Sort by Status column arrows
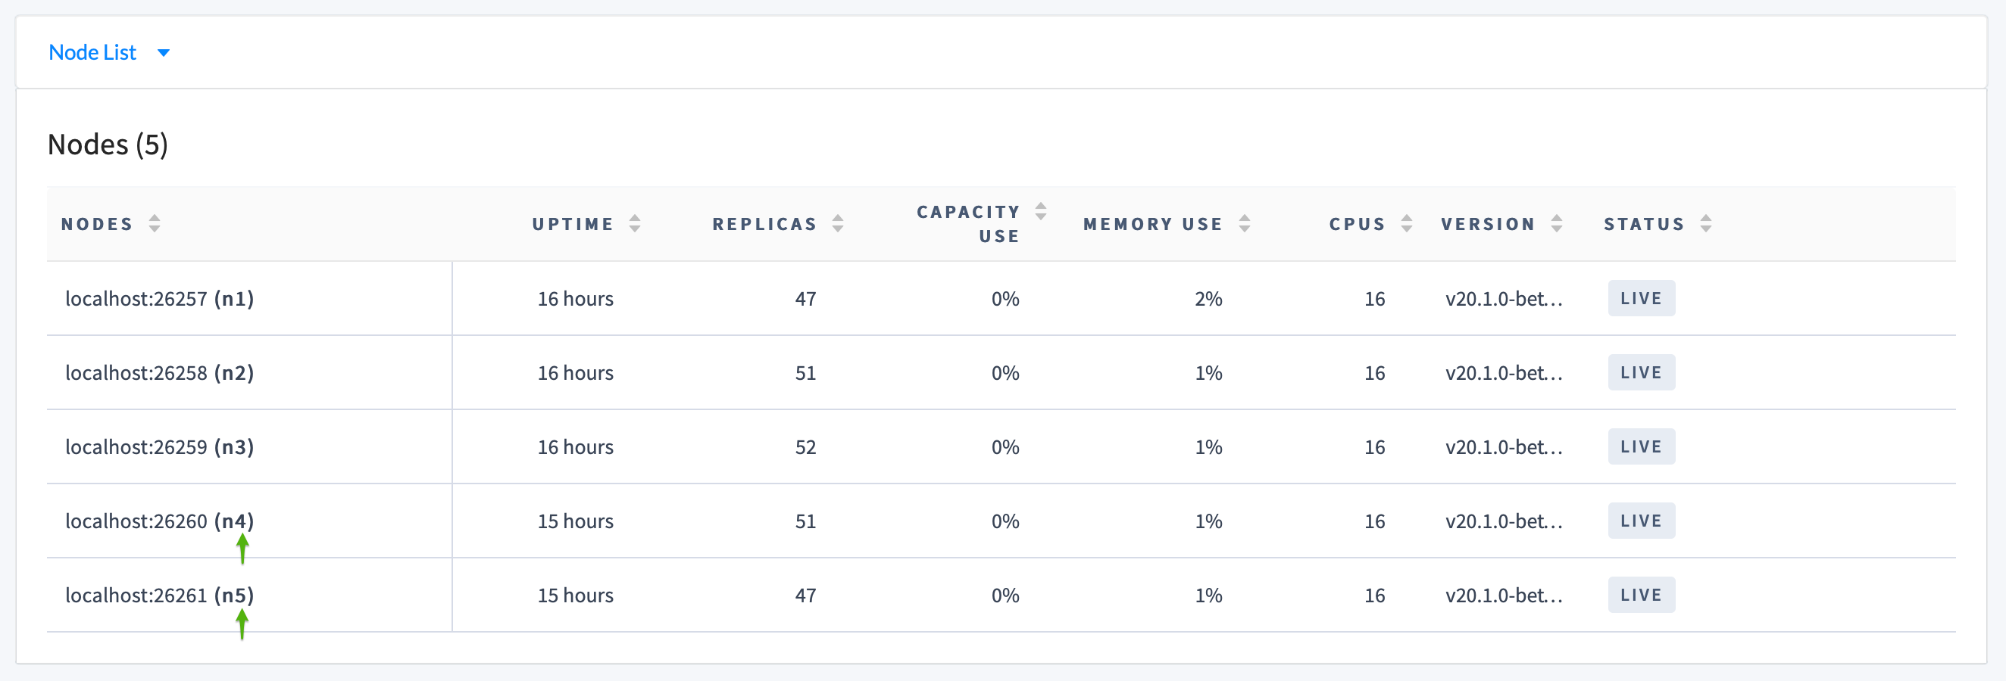The width and height of the screenshot is (2006, 681). [1706, 224]
